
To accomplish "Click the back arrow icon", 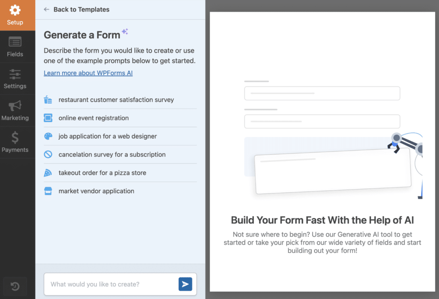I will click(46, 9).
